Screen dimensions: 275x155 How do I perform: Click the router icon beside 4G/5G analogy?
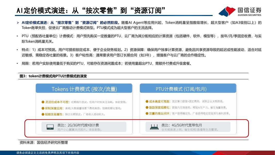154,127
